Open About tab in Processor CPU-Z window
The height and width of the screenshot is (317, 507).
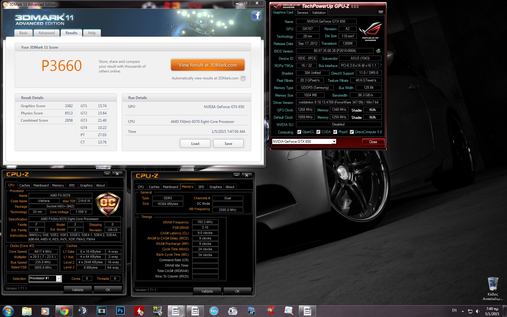pyautogui.click(x=100, y=185)
